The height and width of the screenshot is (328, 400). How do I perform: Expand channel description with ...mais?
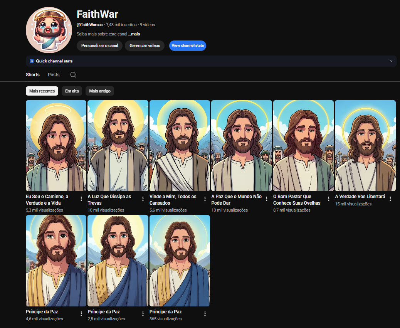pos(134,34)
